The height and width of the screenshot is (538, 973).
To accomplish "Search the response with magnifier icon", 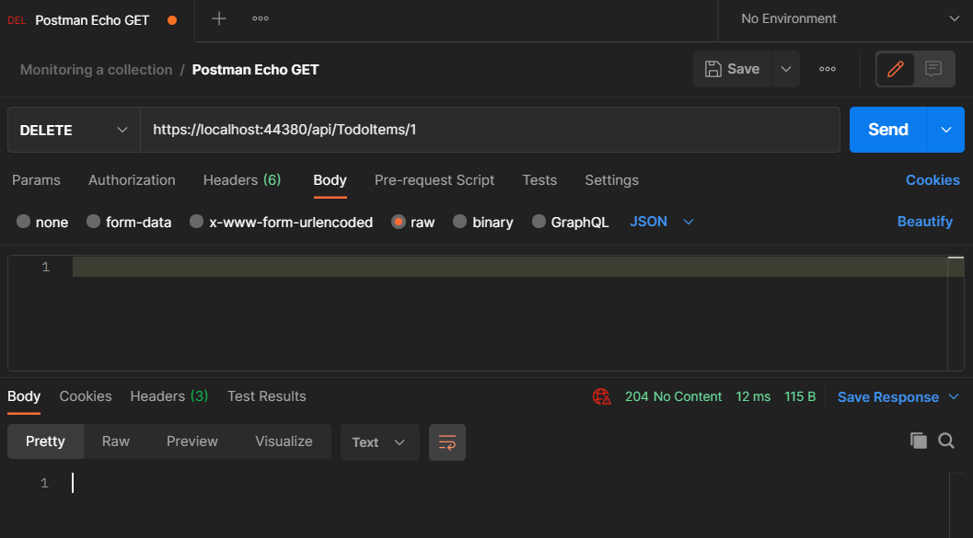I will 946,441.
